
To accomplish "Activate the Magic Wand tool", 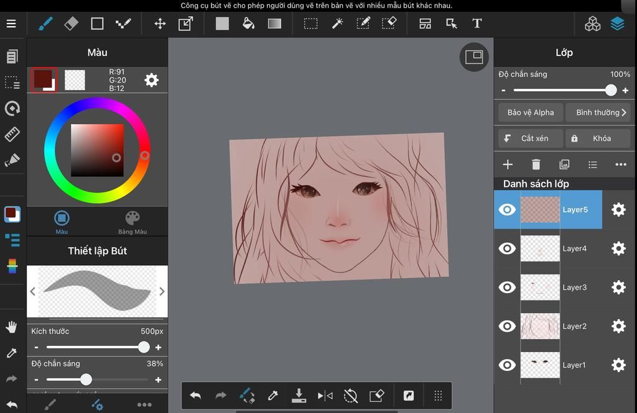I will coord(337,24).
